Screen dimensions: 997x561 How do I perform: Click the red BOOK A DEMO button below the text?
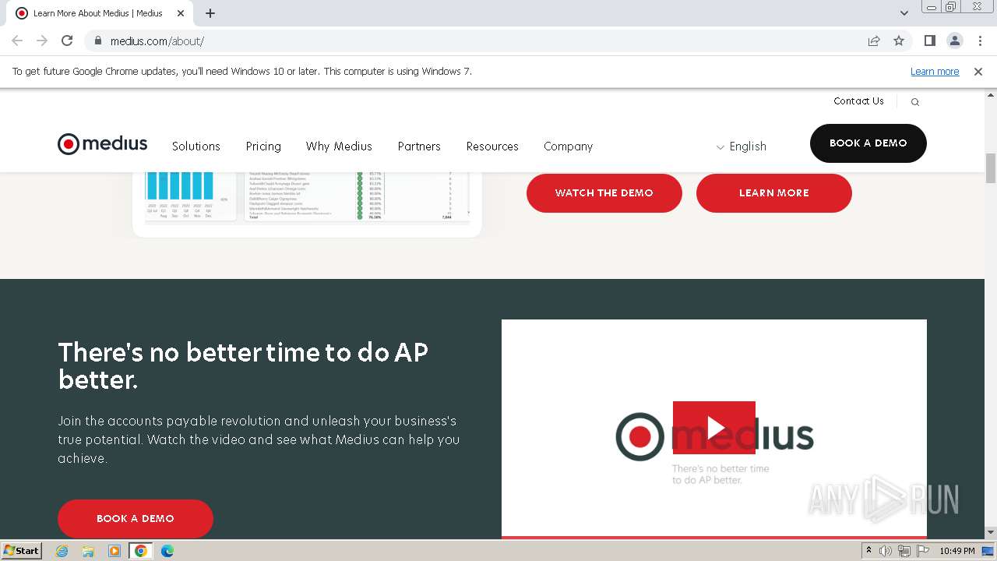(136, 518)
